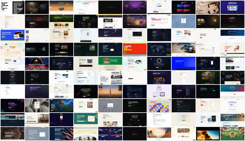The image size is (245, 141).
Task: Open the OMERTÀ dark red thumbnail
Action: click(37, 21)
